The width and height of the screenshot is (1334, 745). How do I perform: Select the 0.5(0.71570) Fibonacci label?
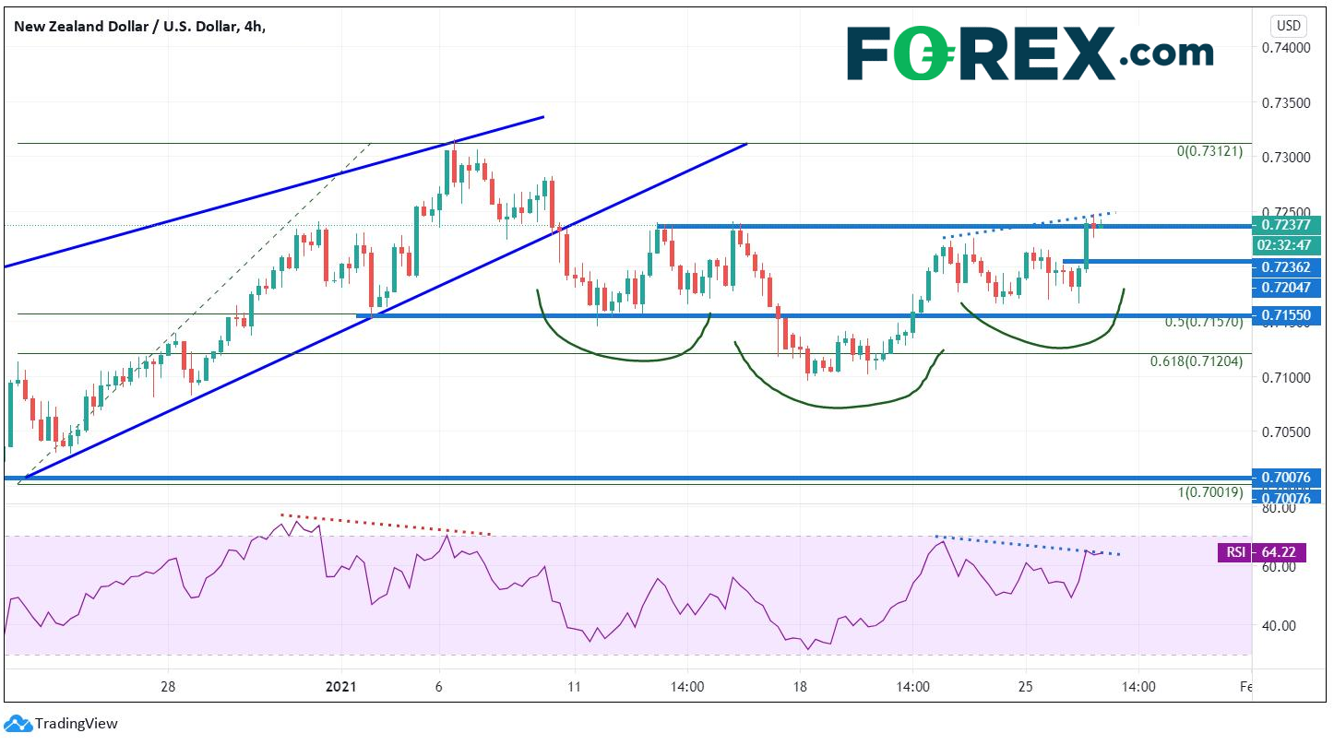coord(1196,323)
